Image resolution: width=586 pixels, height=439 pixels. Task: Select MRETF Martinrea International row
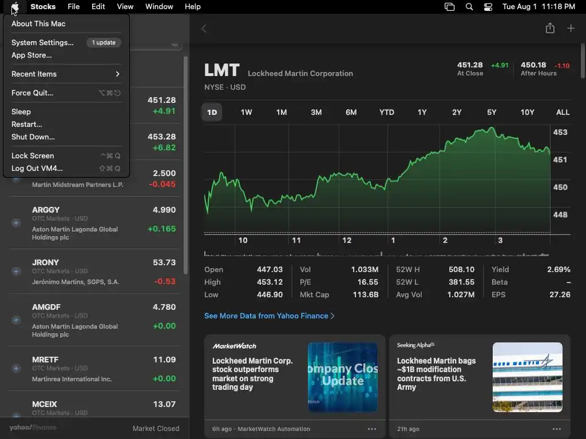[94, 369]
